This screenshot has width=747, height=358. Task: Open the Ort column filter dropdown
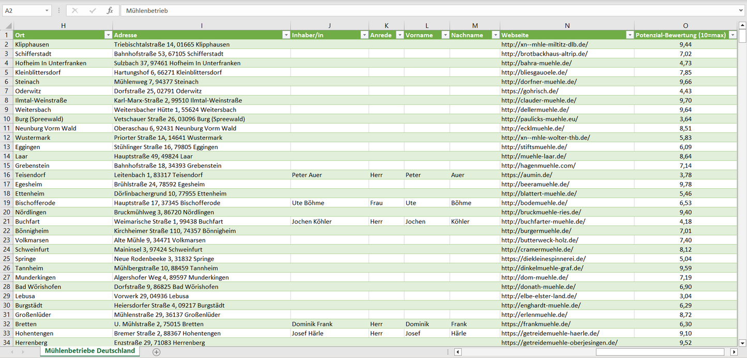pyautogui.click(x=108, y=35)
